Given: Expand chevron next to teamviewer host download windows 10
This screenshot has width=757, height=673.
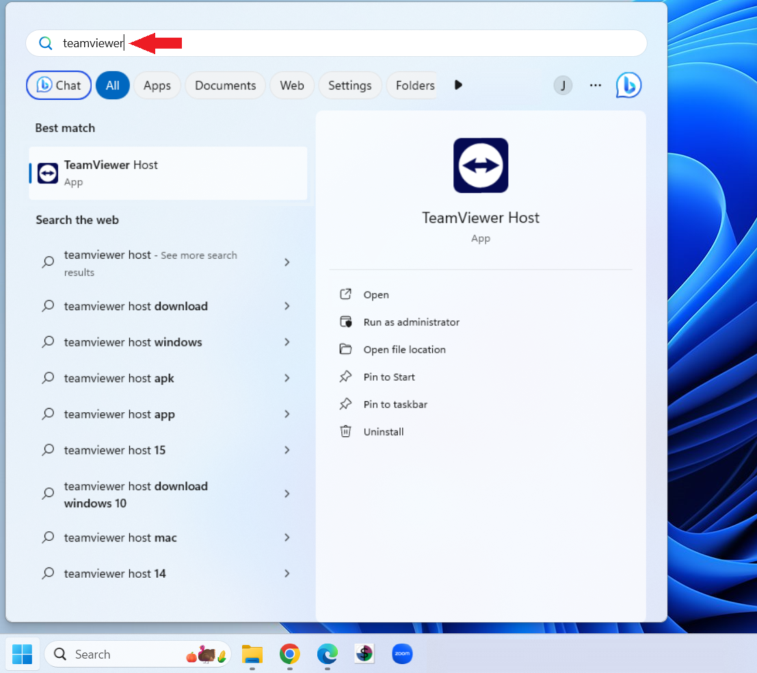Looking at the screenshot, I should (287, 494).
